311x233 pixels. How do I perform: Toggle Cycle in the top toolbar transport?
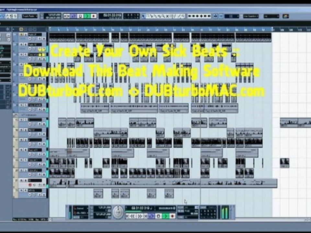(74, 16)
